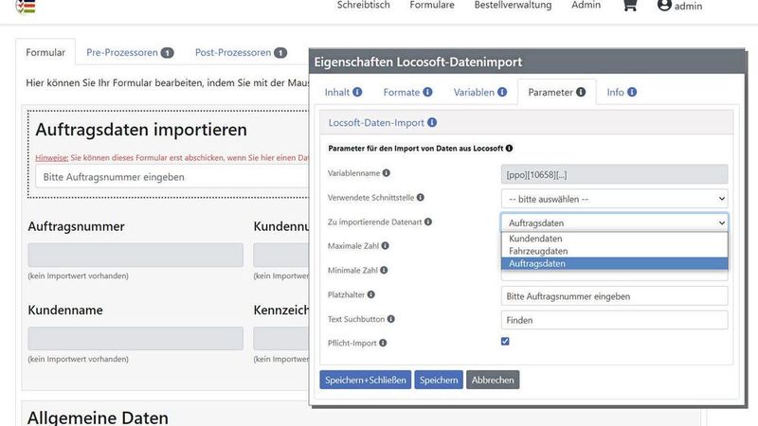758x426 pixels.
Task: Click the Auftragsnummer field in the form
Action: (x=135, y=255)
